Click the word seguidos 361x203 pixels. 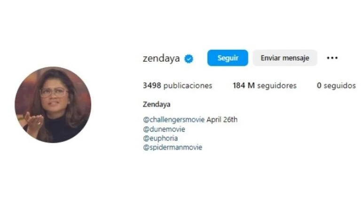point(339,86)
